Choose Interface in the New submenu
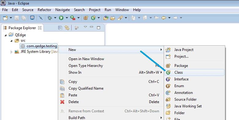This screenshot has width=239, height=120. tap(195, 79)
